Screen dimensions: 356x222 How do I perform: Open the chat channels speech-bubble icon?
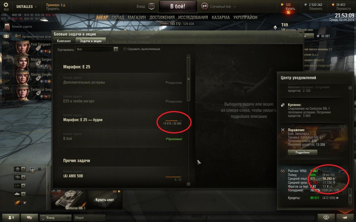[29, 218]
